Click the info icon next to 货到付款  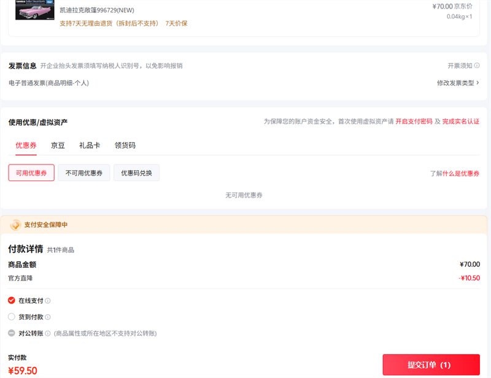point(48,317)
